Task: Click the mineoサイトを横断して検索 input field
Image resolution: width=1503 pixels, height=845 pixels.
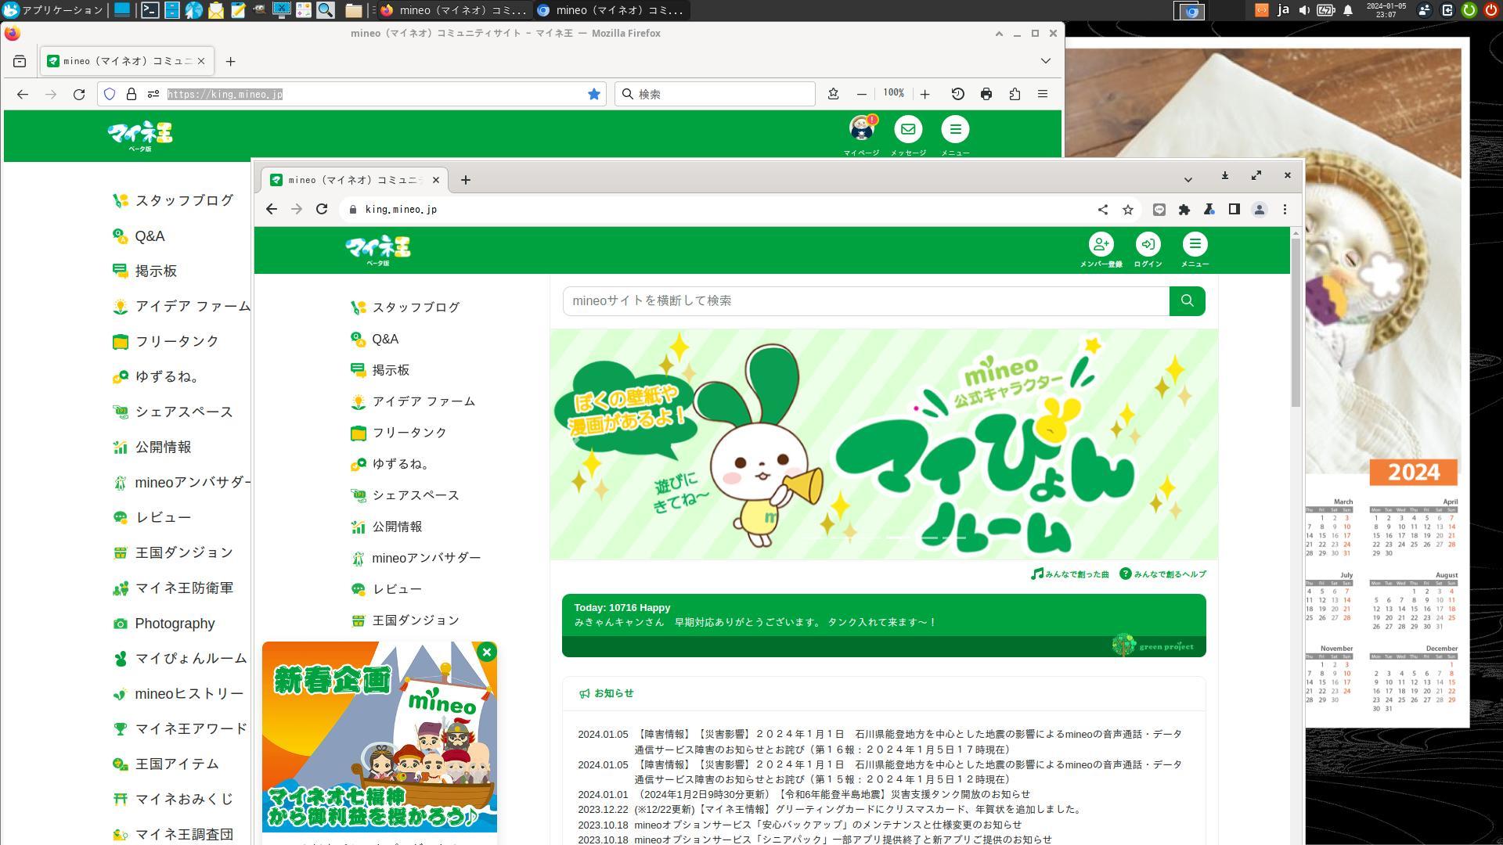Action: (865, 301)
